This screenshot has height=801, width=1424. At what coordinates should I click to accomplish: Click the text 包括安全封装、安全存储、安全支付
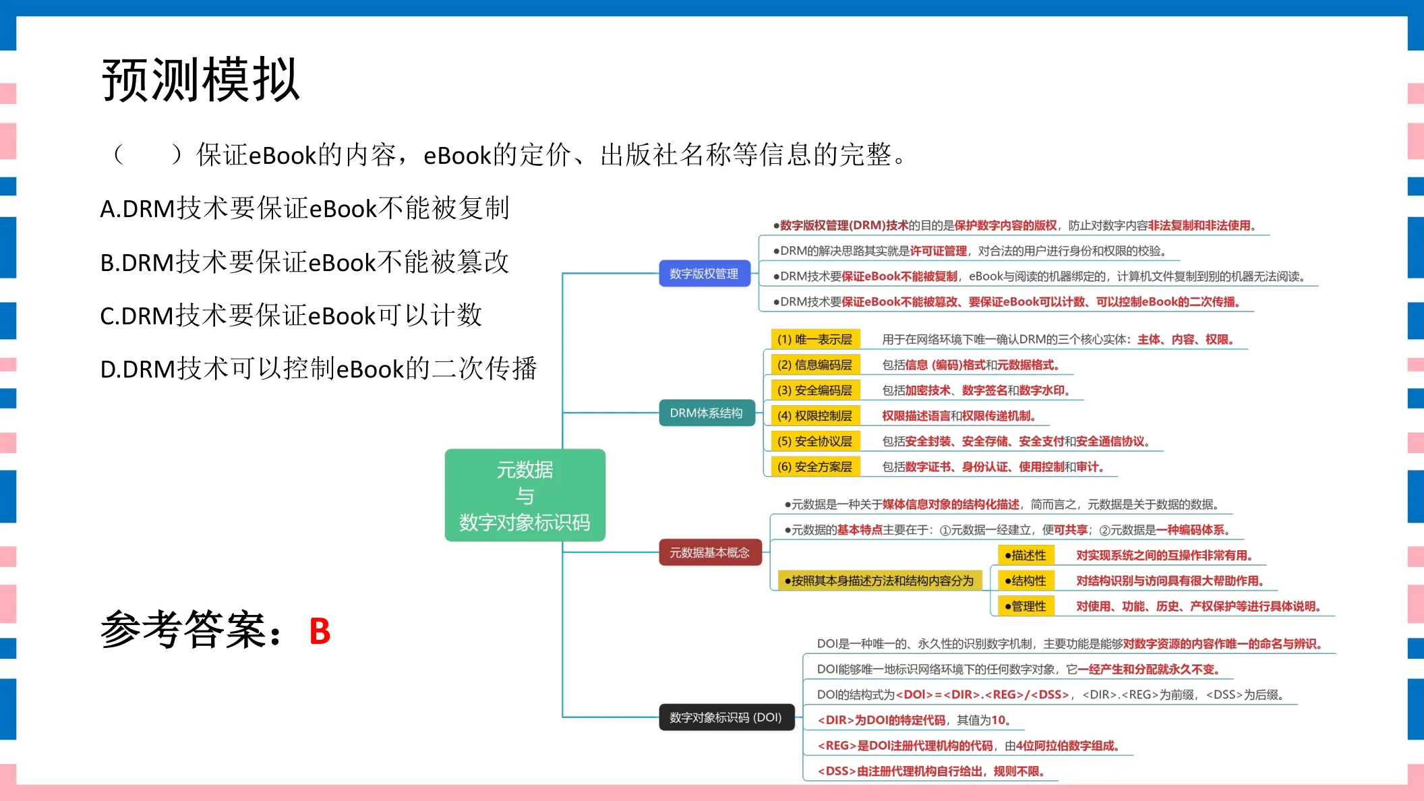point(1017,442)
